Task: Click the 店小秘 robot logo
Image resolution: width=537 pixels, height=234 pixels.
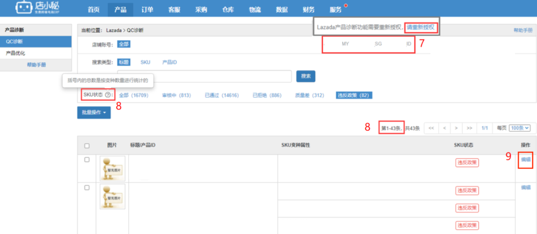Action: pos(23,8)
